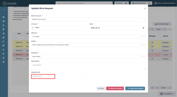177x97 pixels.
Task: Open the house icon in the sidebar
Action: click(3, 33)
